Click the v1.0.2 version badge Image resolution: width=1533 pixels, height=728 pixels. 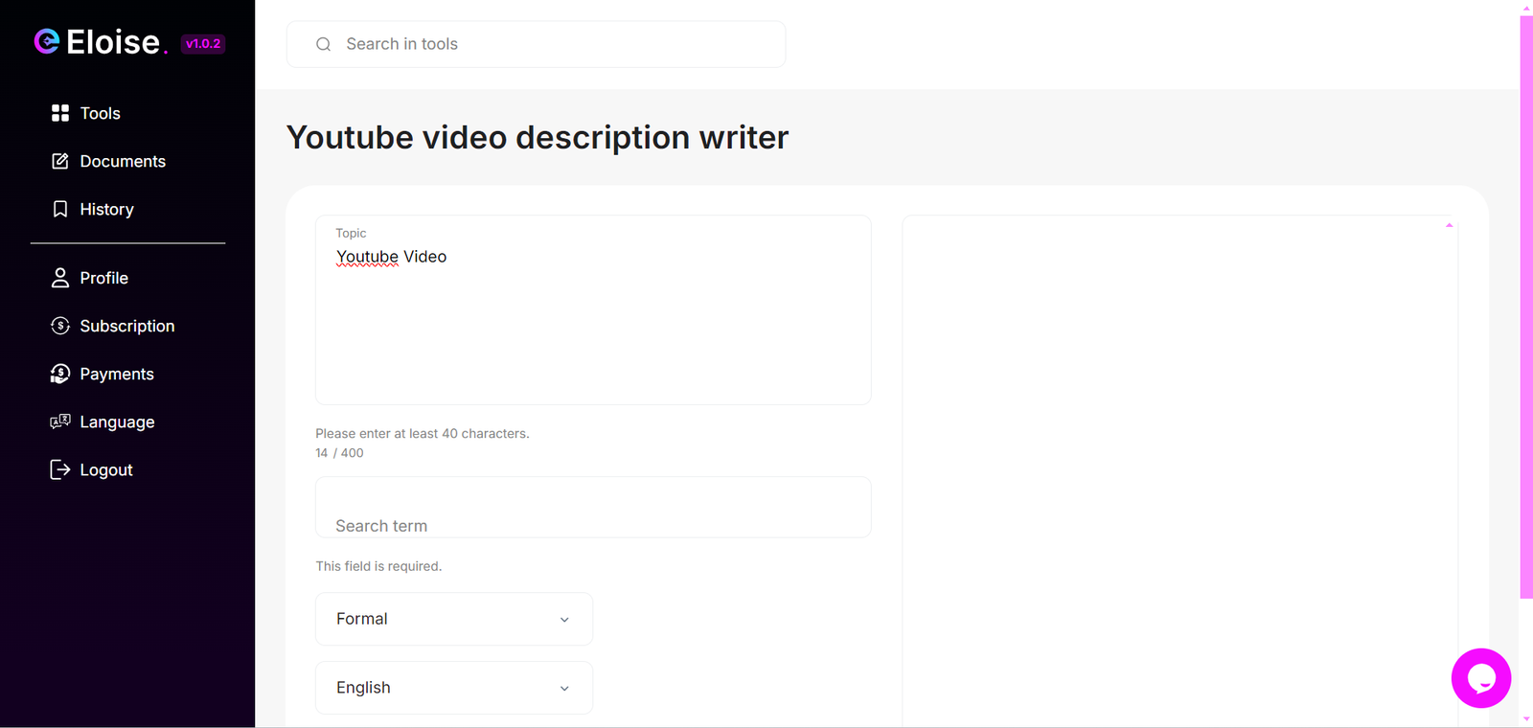tap(203, 43)
